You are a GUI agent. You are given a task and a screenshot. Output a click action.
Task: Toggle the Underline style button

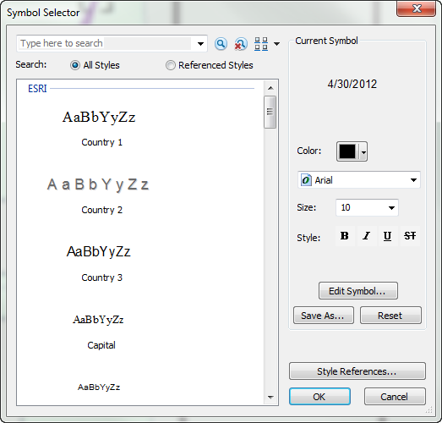click(388, 236)
